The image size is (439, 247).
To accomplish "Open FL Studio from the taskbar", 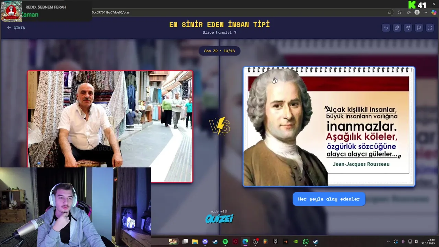I will pos(265,242).
